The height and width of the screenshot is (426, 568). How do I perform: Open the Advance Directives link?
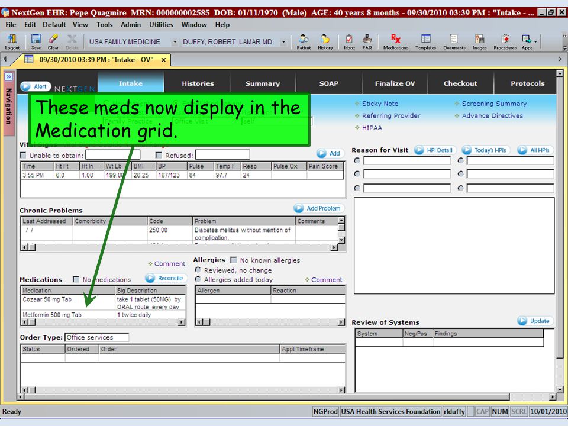[492, 116]
